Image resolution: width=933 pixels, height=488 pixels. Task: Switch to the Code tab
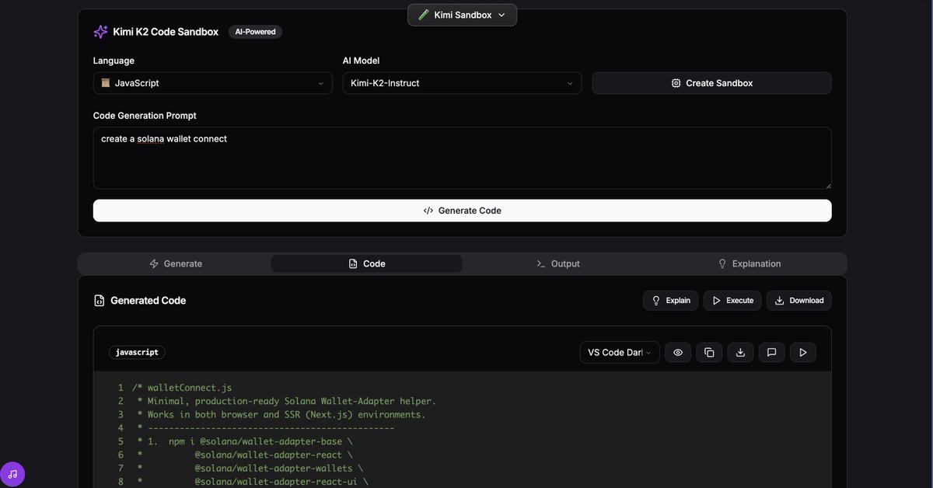click(x=367, y=263)
